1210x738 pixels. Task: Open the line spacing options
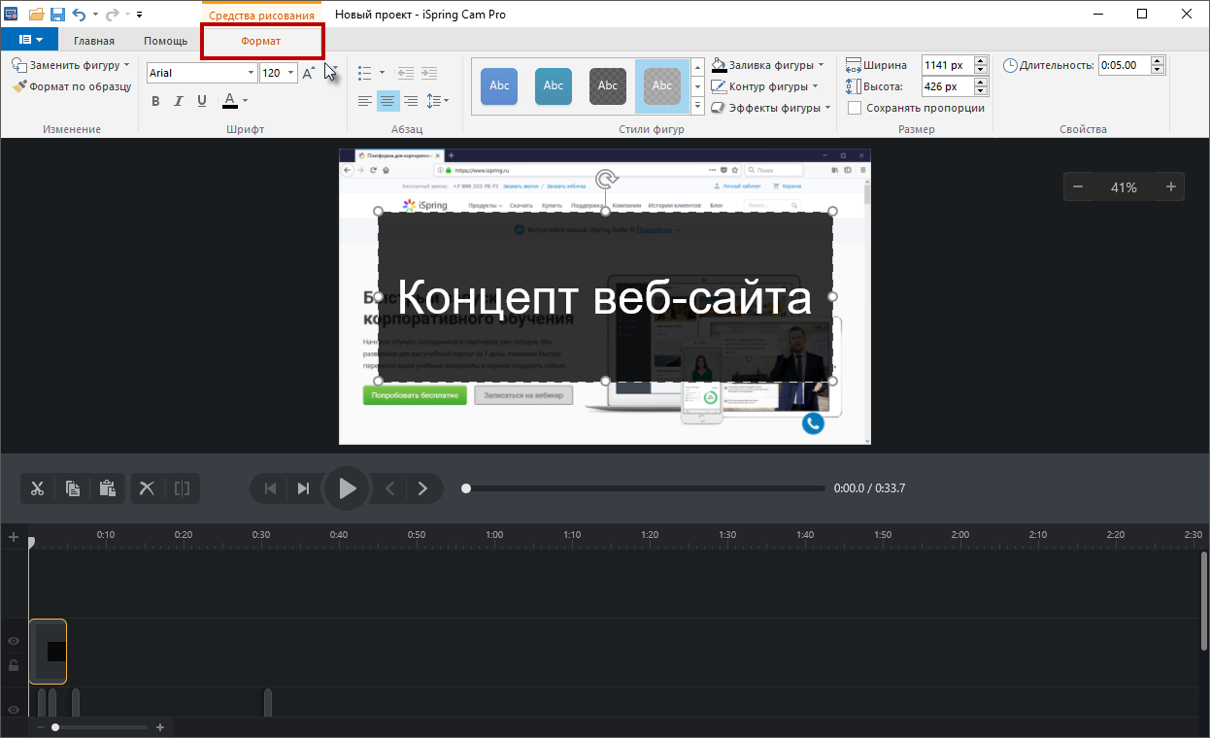click(x=437, y=101)
